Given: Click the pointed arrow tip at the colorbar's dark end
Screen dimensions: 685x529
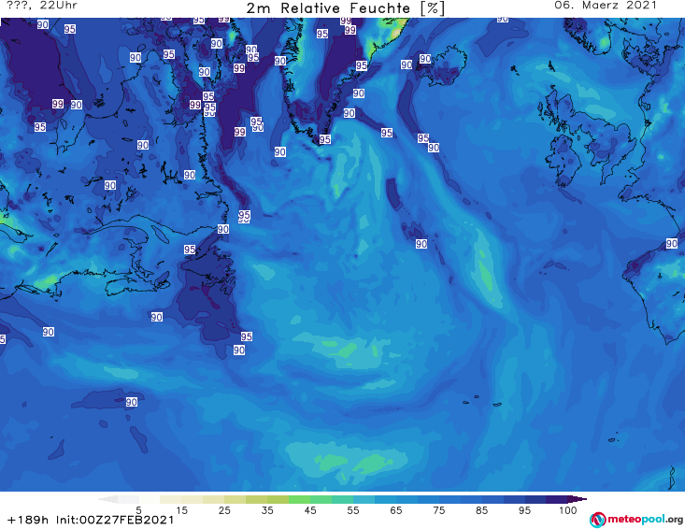Looking at the screenshot, I should click(578, 499).
